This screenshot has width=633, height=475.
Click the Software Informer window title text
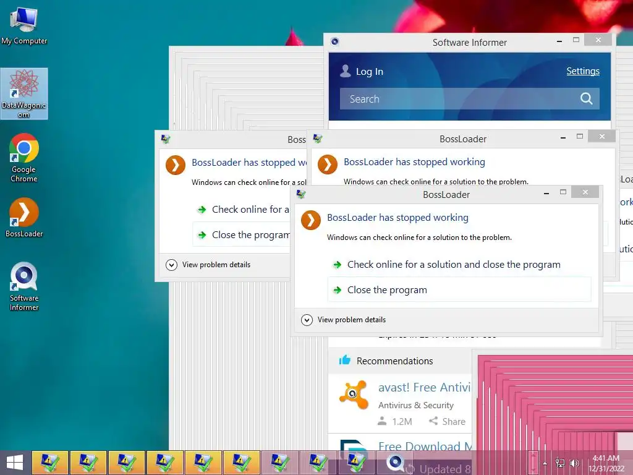470,43
